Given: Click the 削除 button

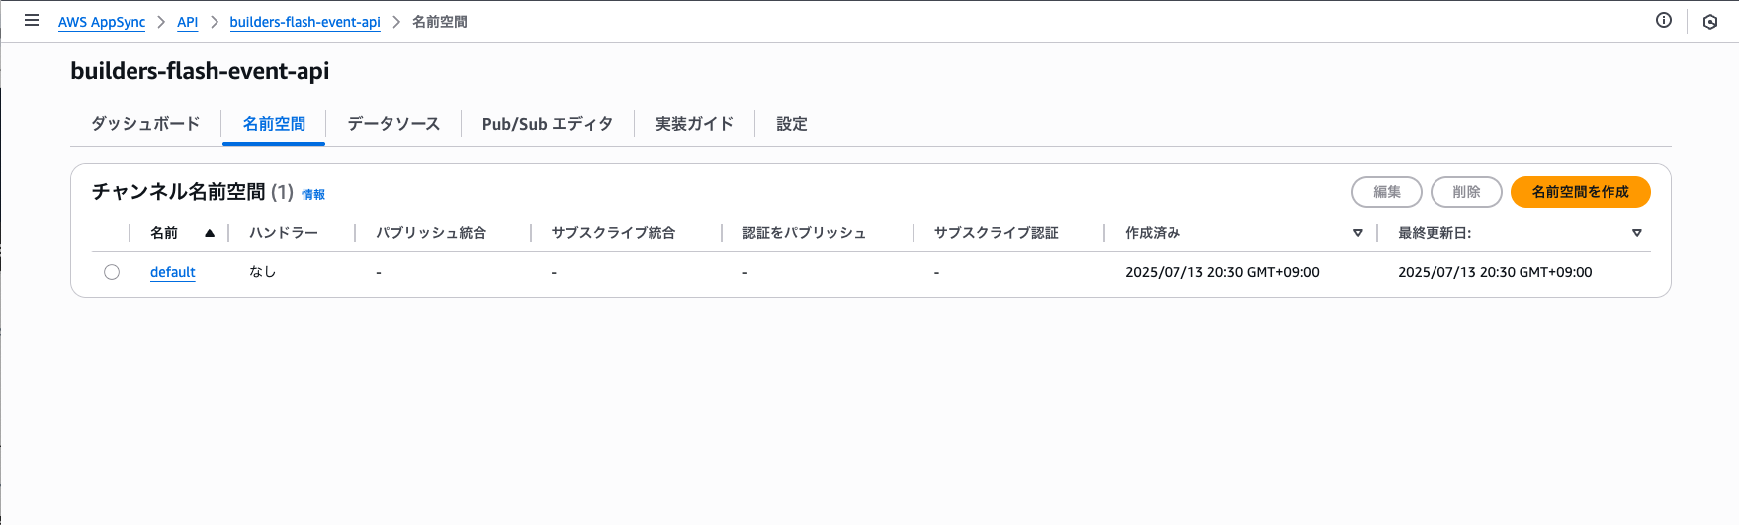Looking at the screenshot, I should (x=1466, y=192).
